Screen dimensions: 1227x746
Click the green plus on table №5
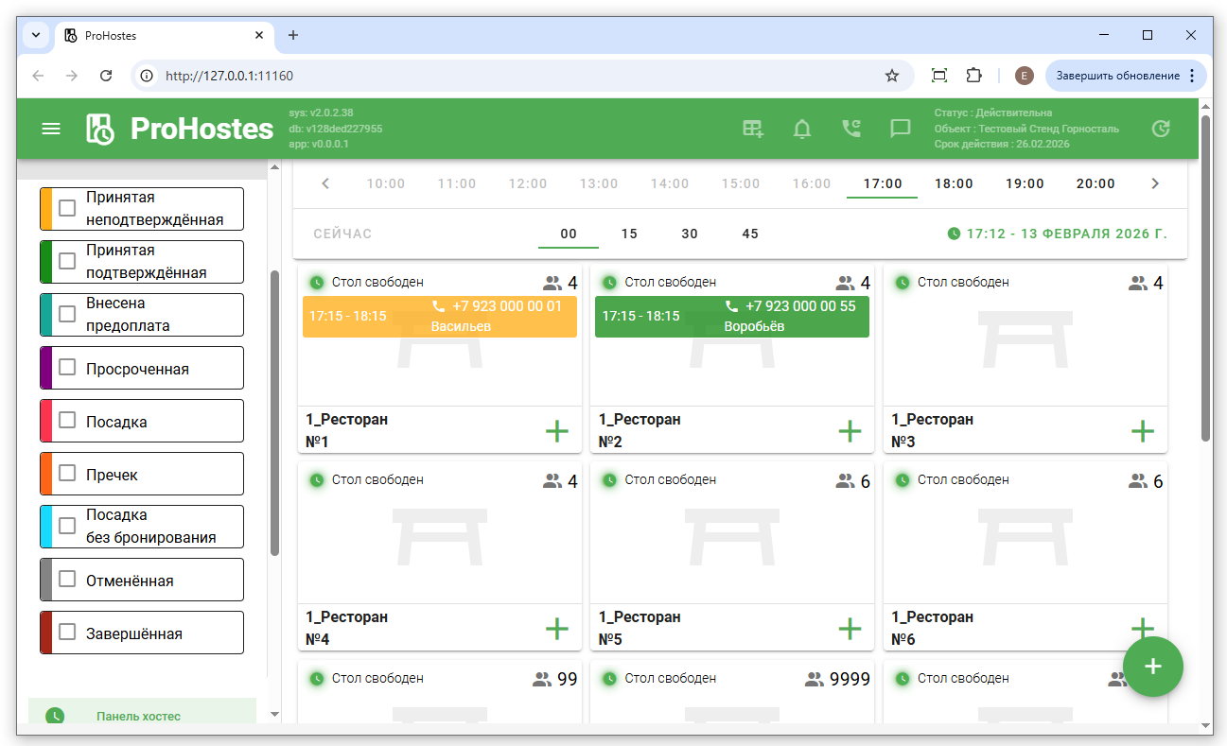850,629
